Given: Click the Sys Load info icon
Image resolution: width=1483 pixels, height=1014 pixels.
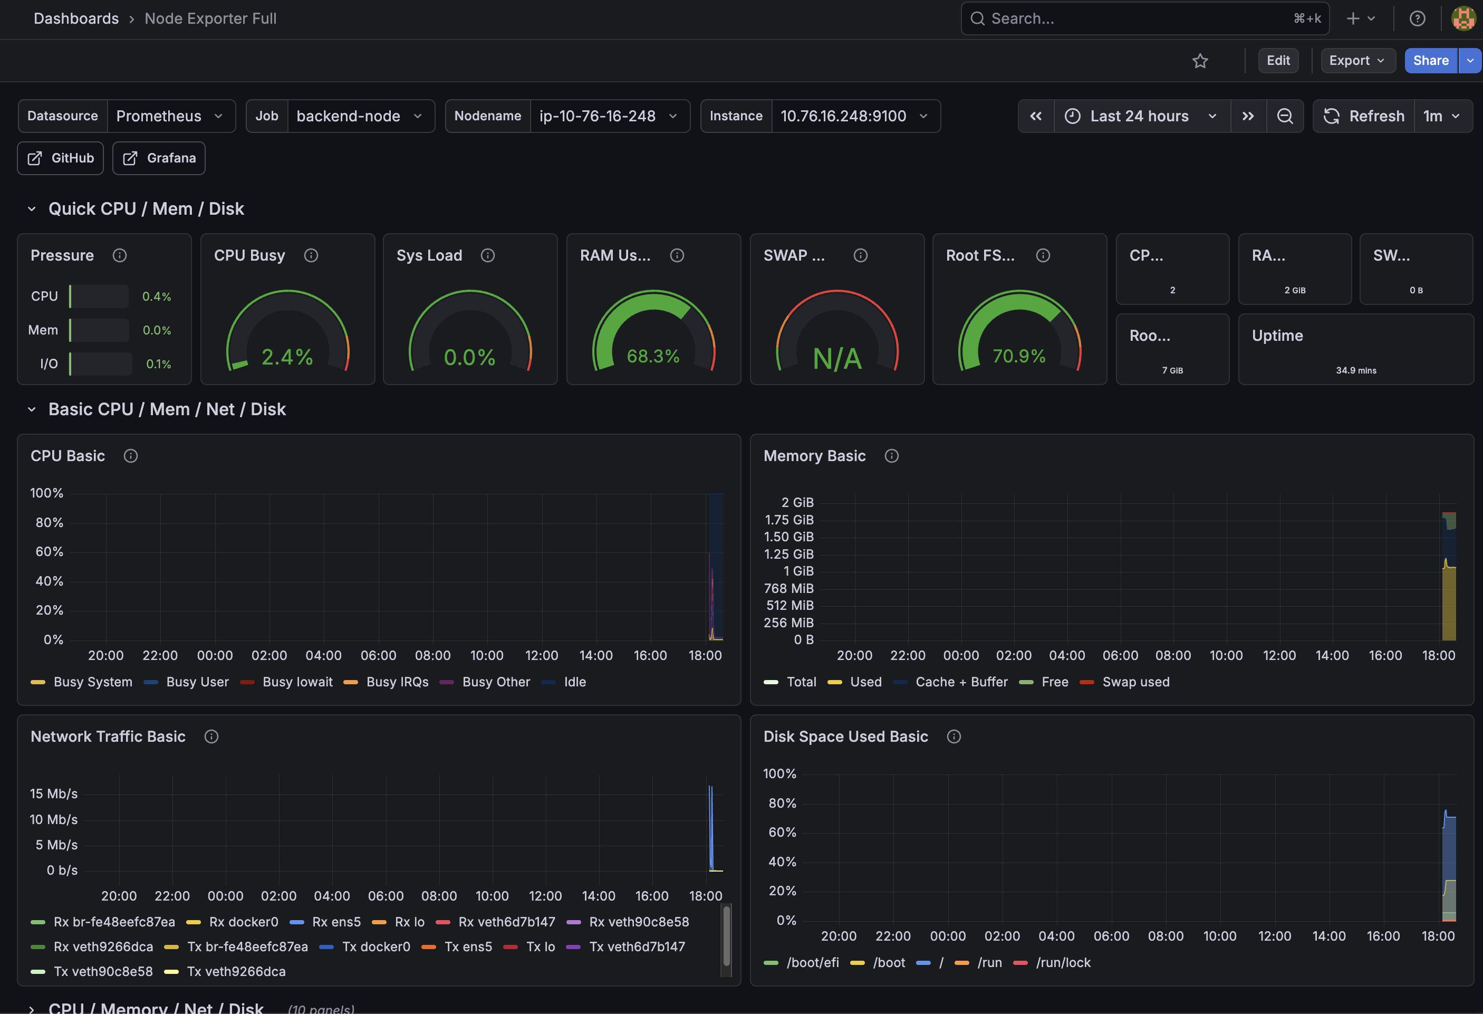Looking at the screenshot, I should [x=487, y=255].
